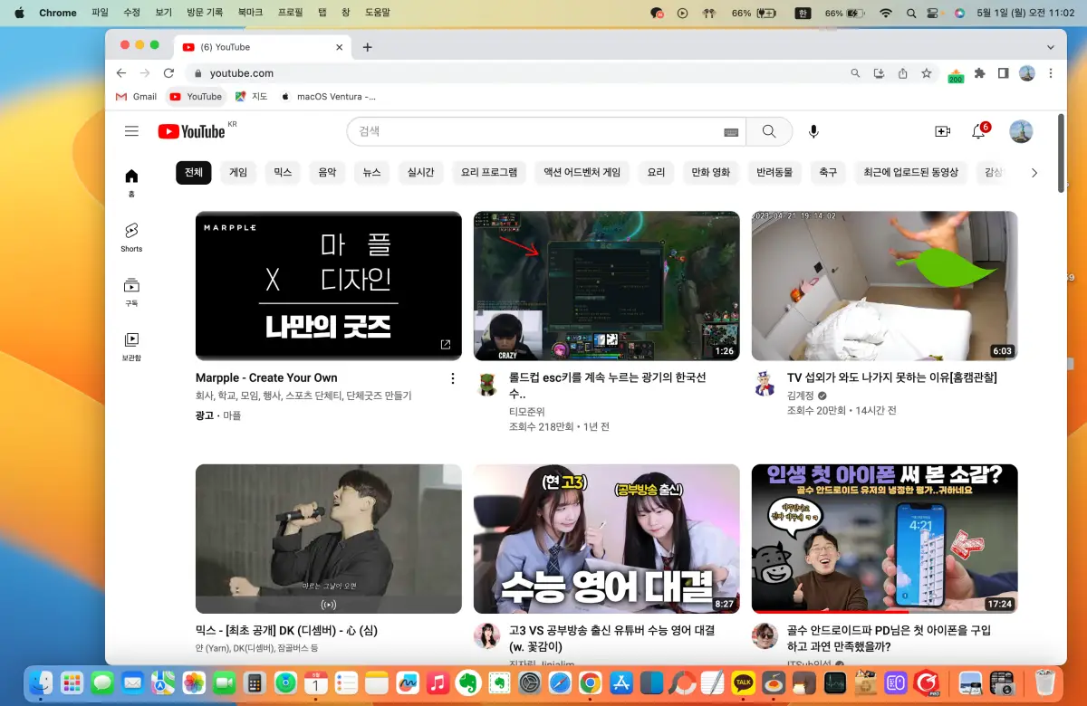This screenshot has height=706, width=1087.
Task: Open the Wi-Fi status menu
Action: [886, 13]
